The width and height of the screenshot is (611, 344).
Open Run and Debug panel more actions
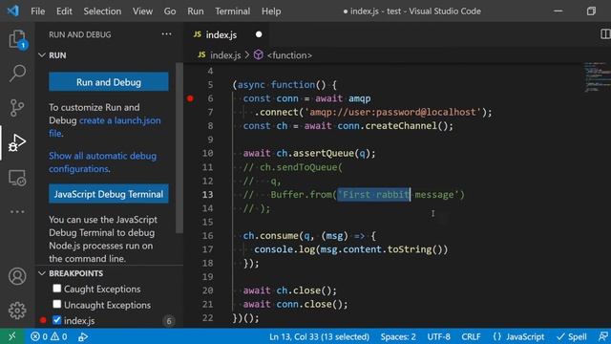166,34
